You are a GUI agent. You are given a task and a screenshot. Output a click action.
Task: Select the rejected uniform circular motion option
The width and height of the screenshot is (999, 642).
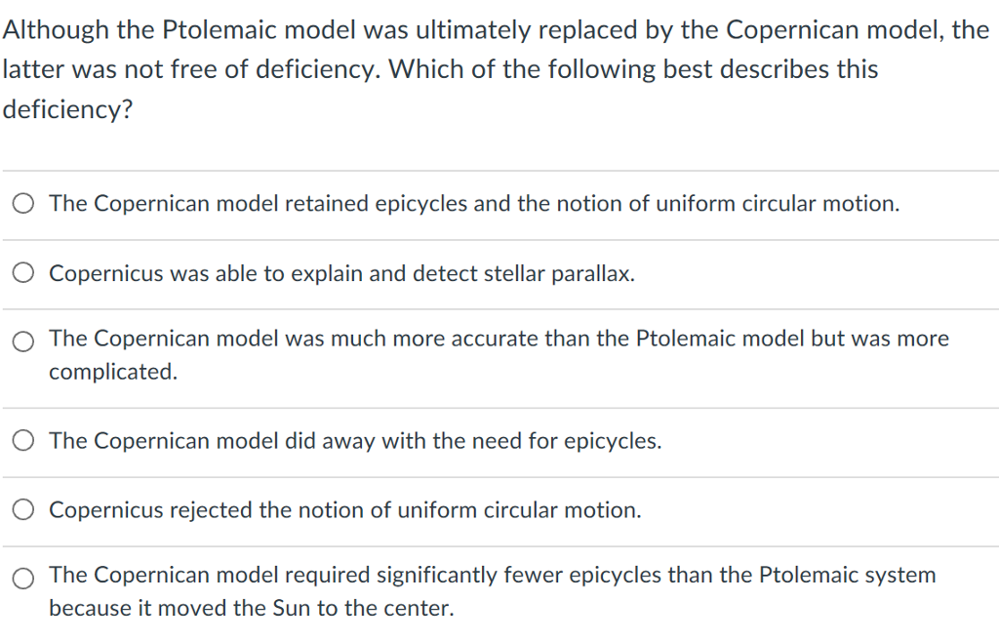[22, 508]
